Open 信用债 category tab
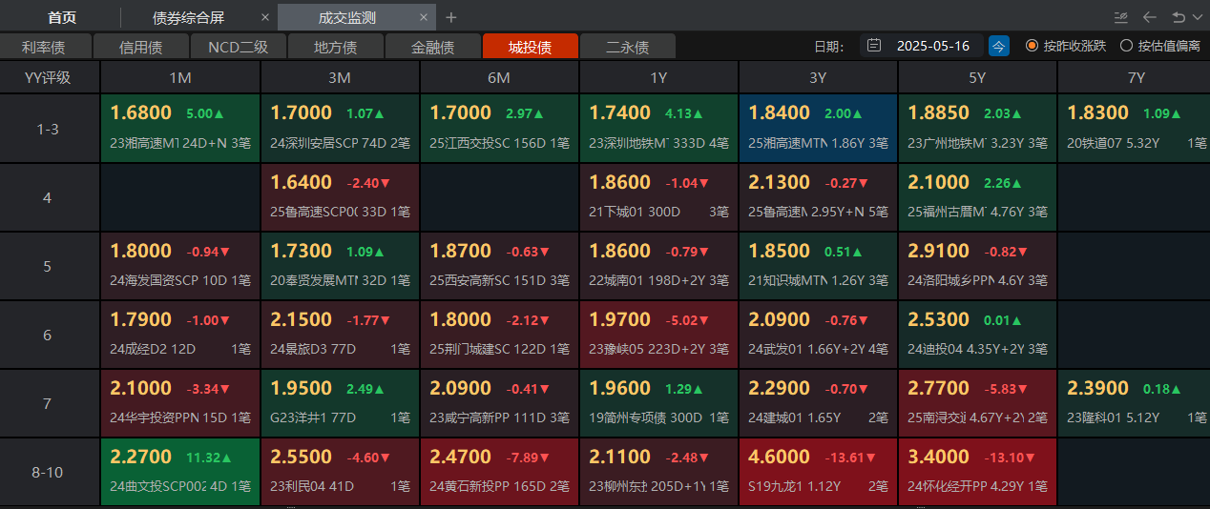Image resolution: width=1210 pixels, height=509 pixels. (x=140, y=47)
